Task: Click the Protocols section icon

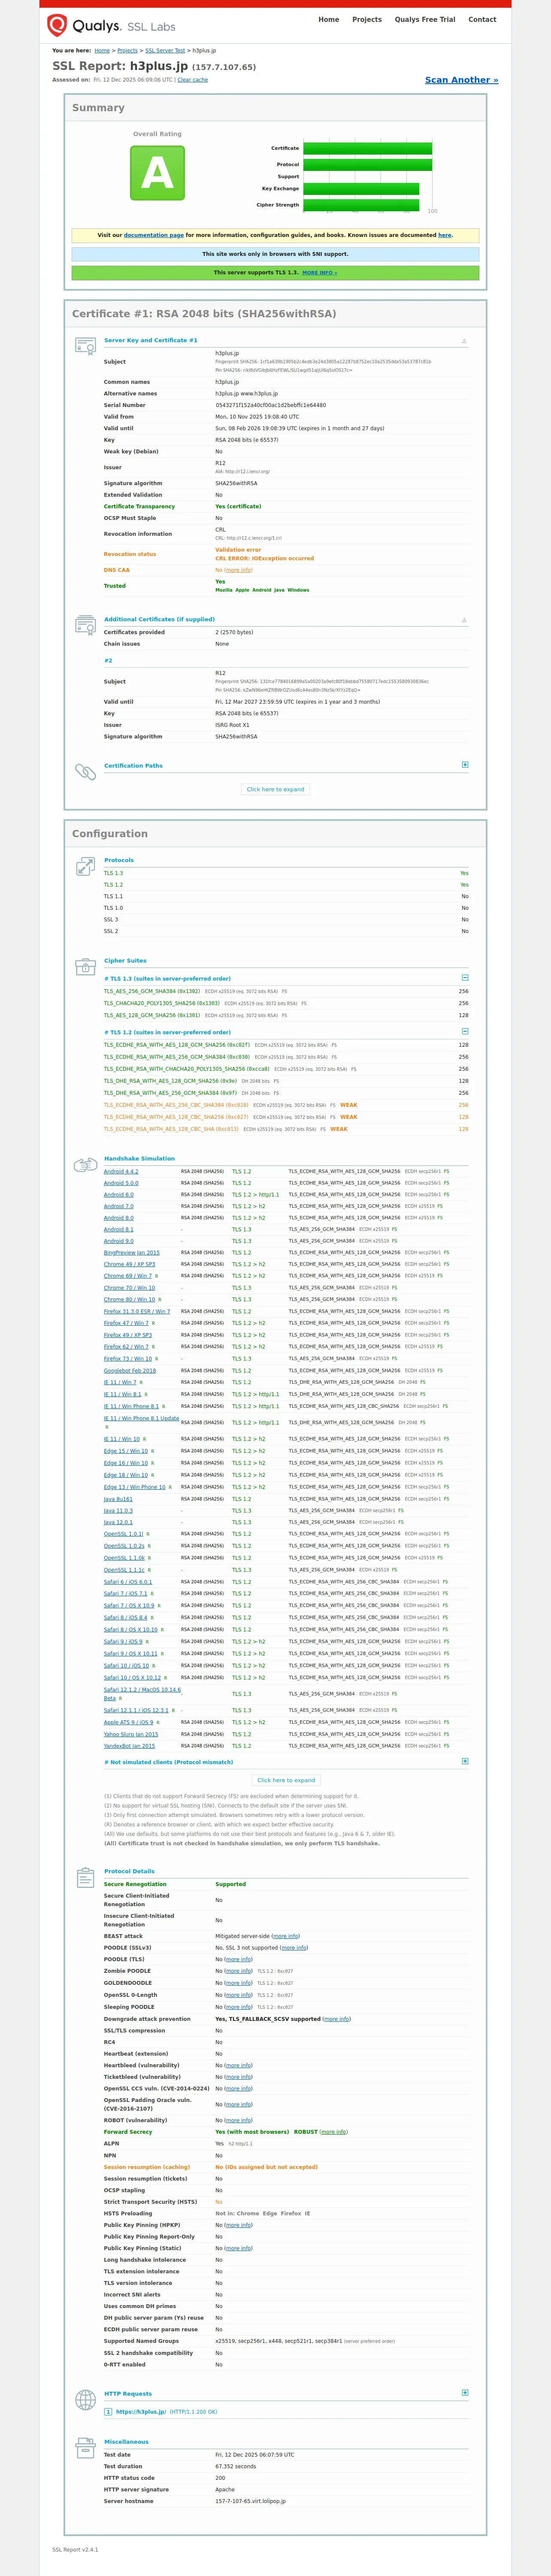Action: click(85, 866)
